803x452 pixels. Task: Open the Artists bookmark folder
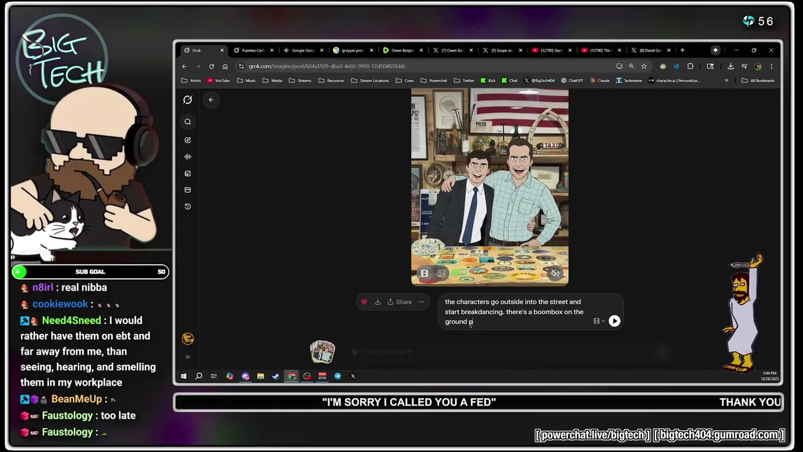pyautogui.click(x=191, y=80)
